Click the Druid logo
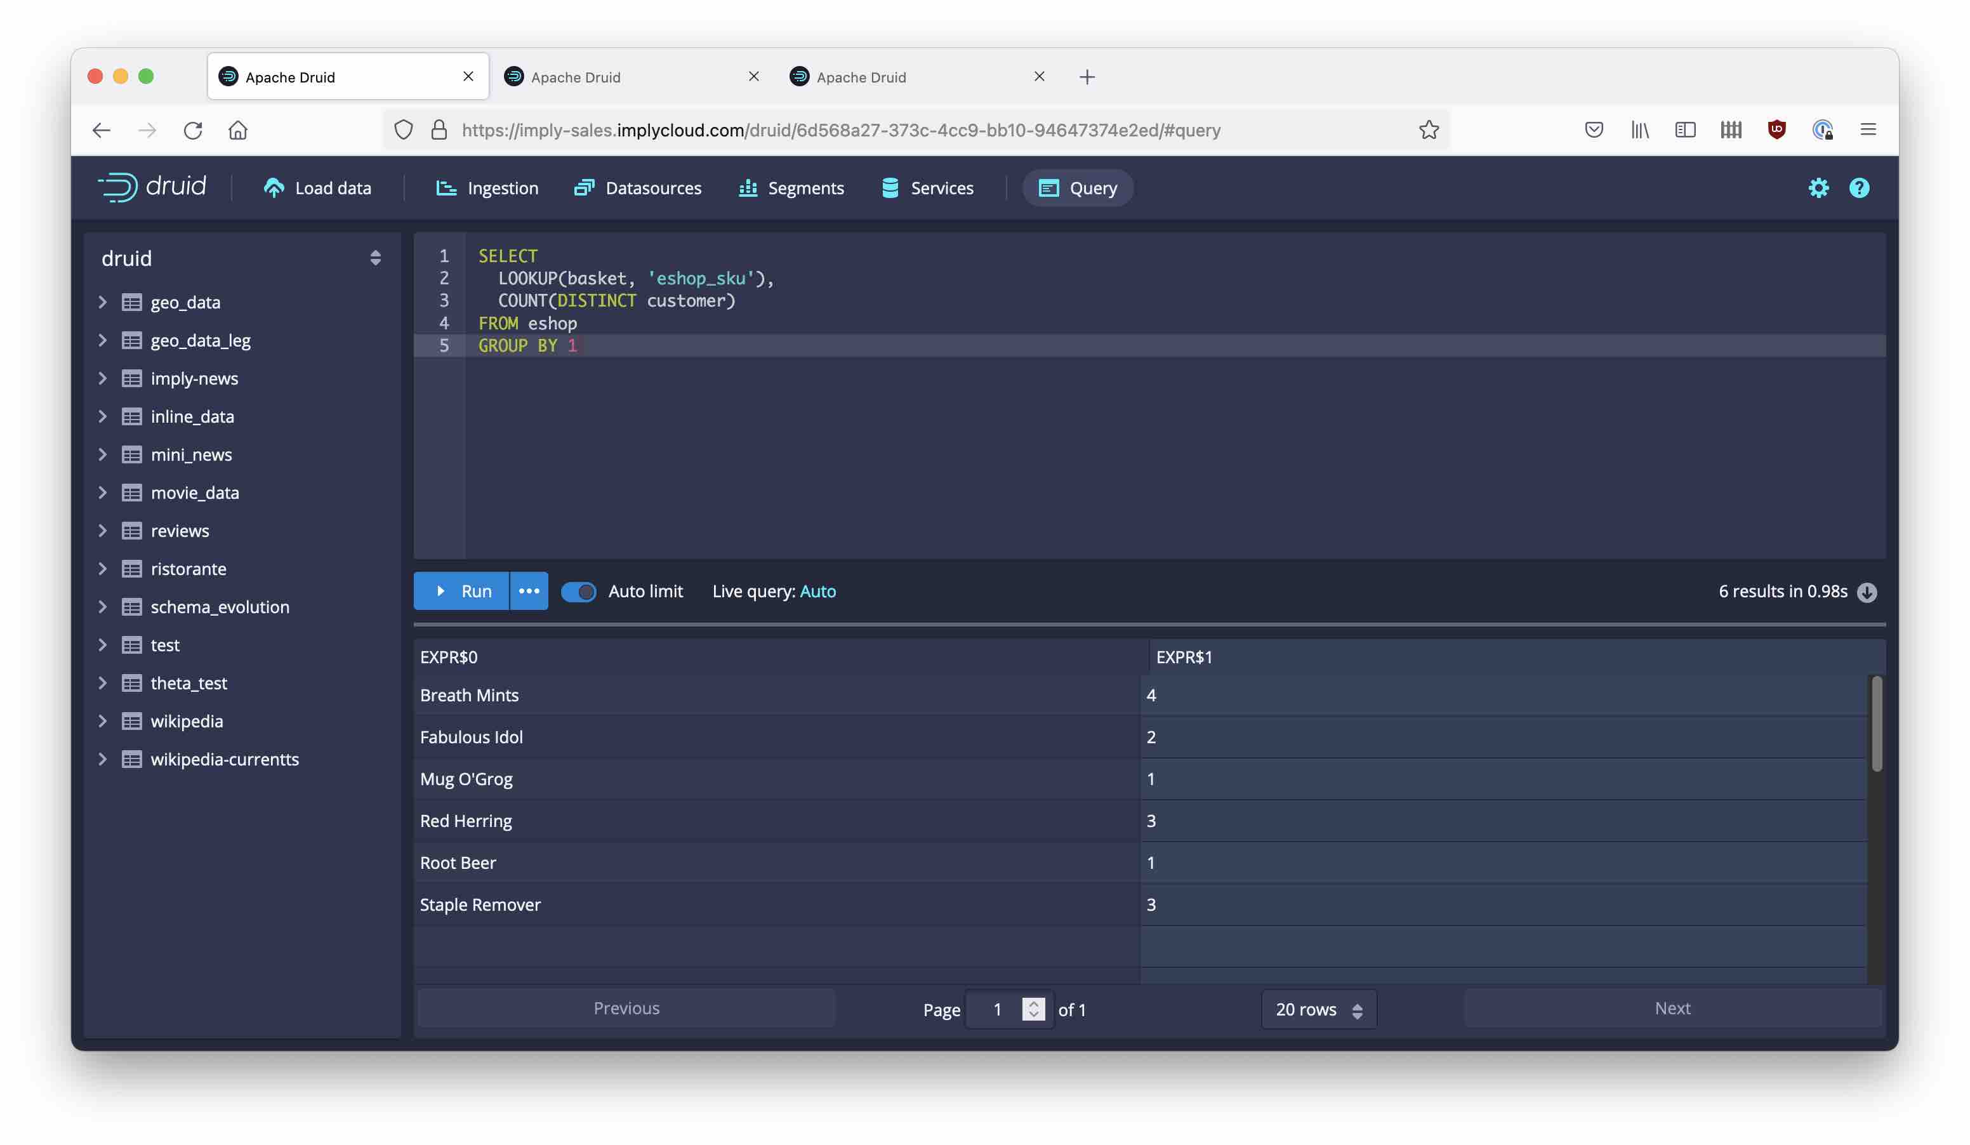 152,187
